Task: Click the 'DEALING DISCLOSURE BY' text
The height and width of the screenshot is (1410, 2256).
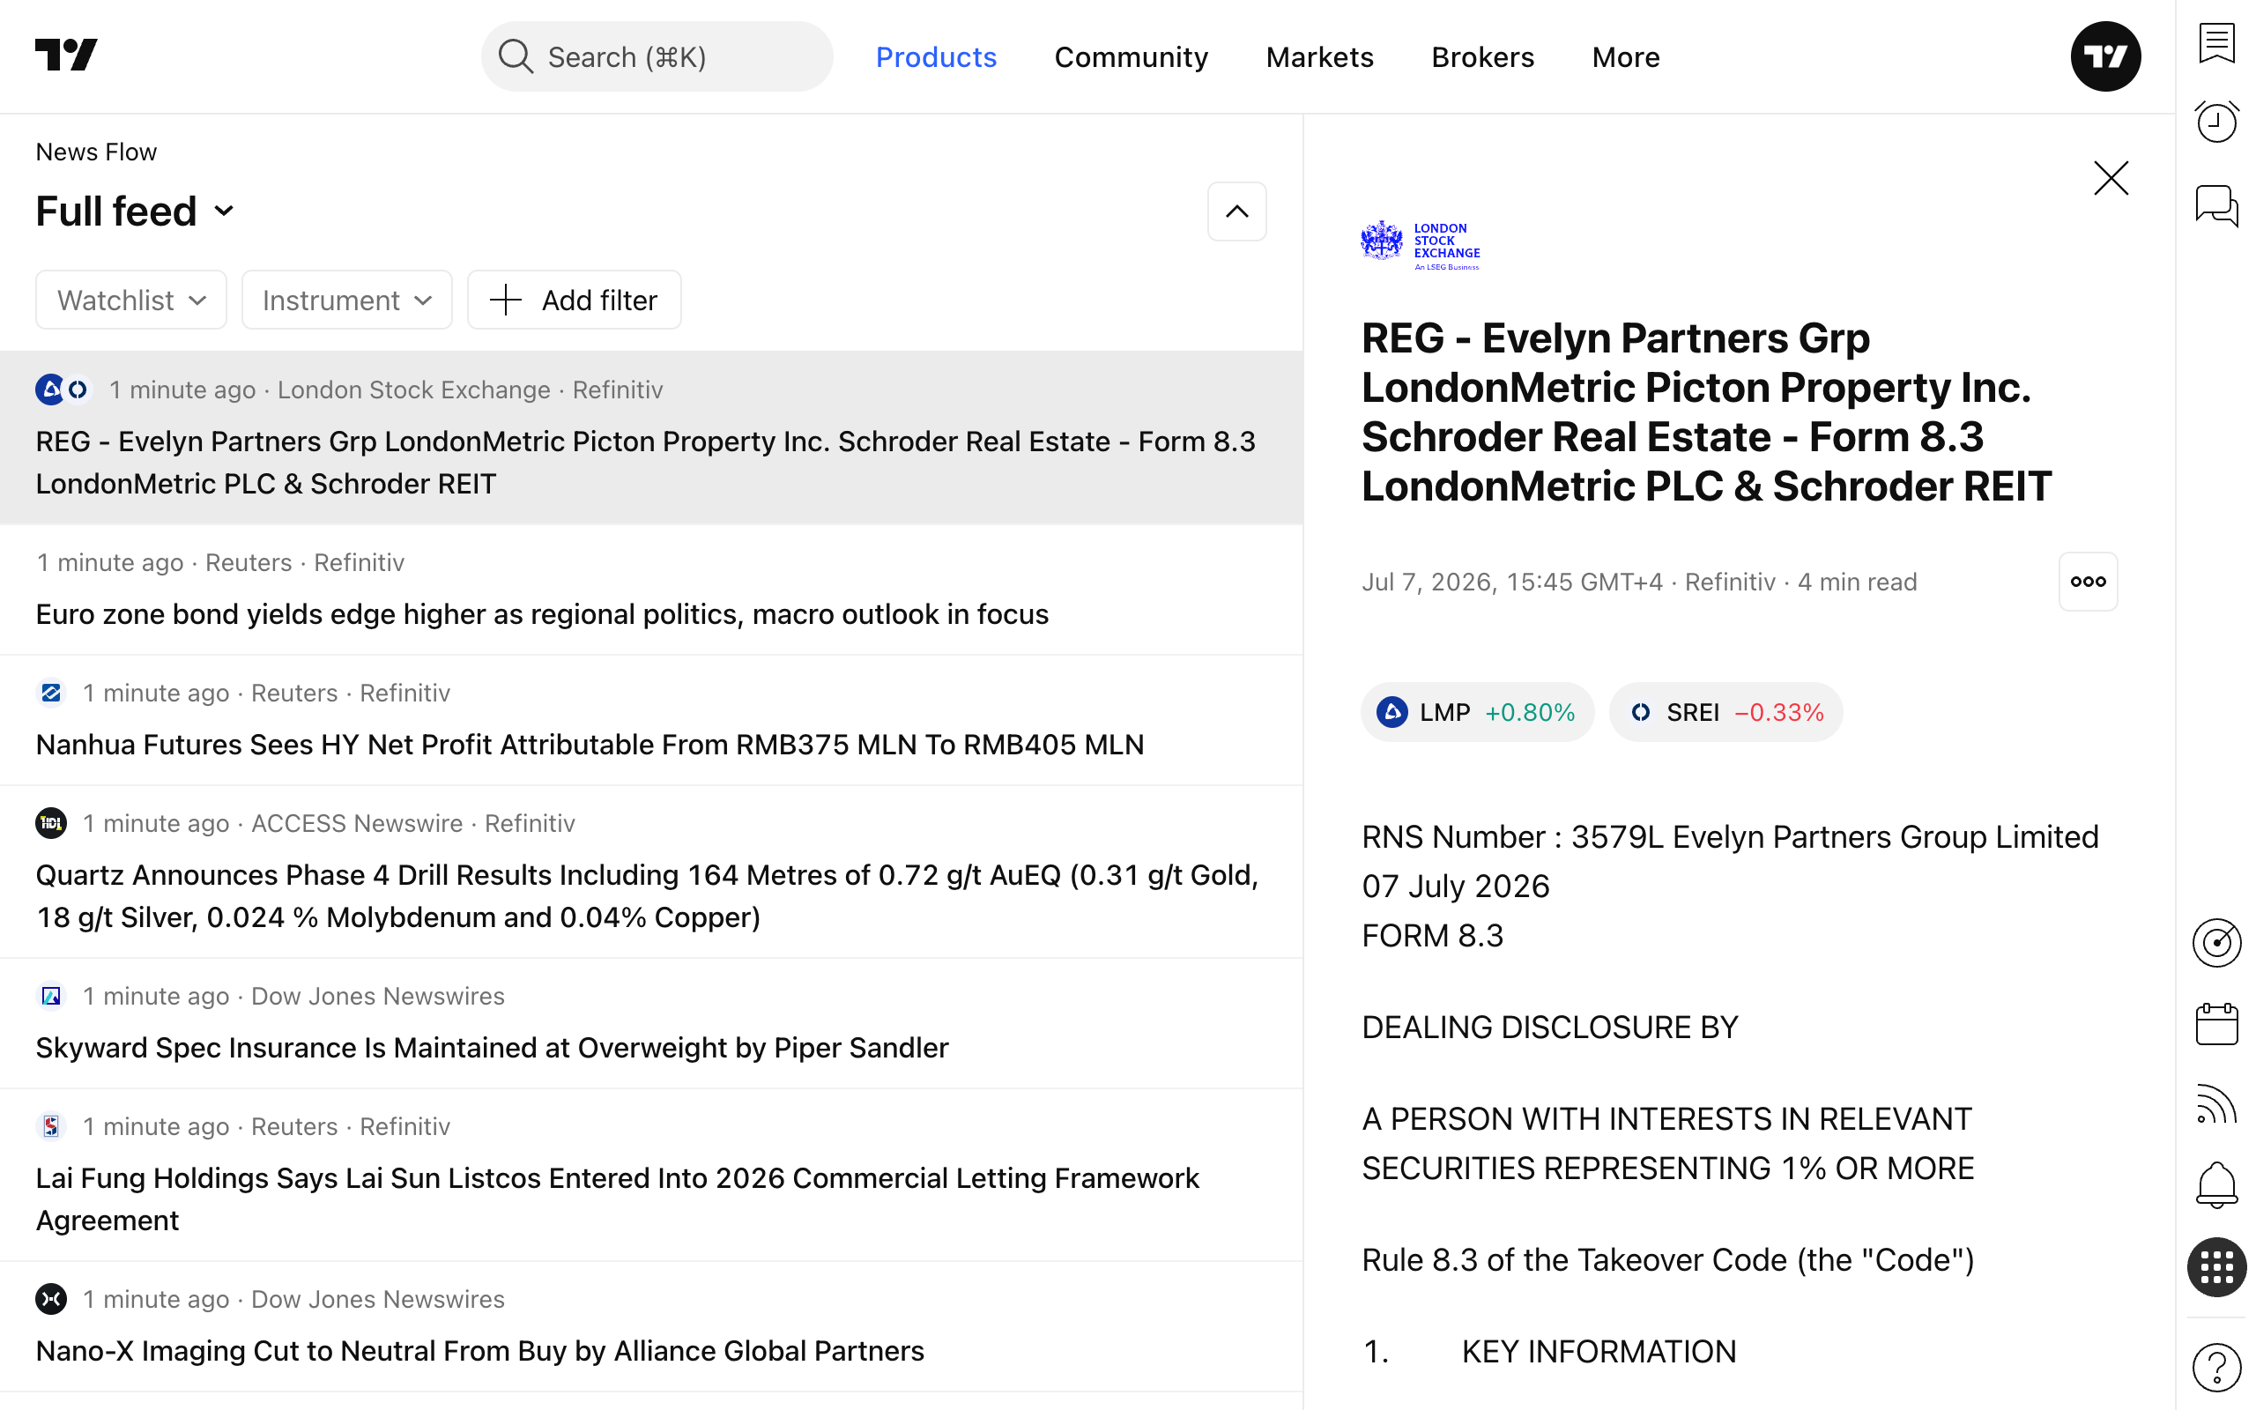Action: [x=1549, y=1028]
